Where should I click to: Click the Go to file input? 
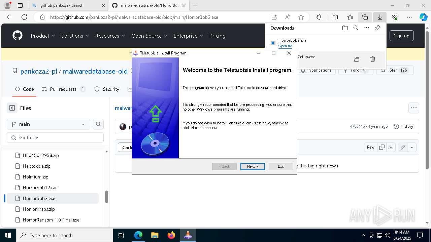point(55,137)
